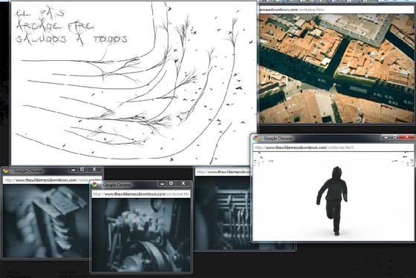The image size is (416, 278).
Task: Close the machinery video Chrome window
Action: pos(183,183)
